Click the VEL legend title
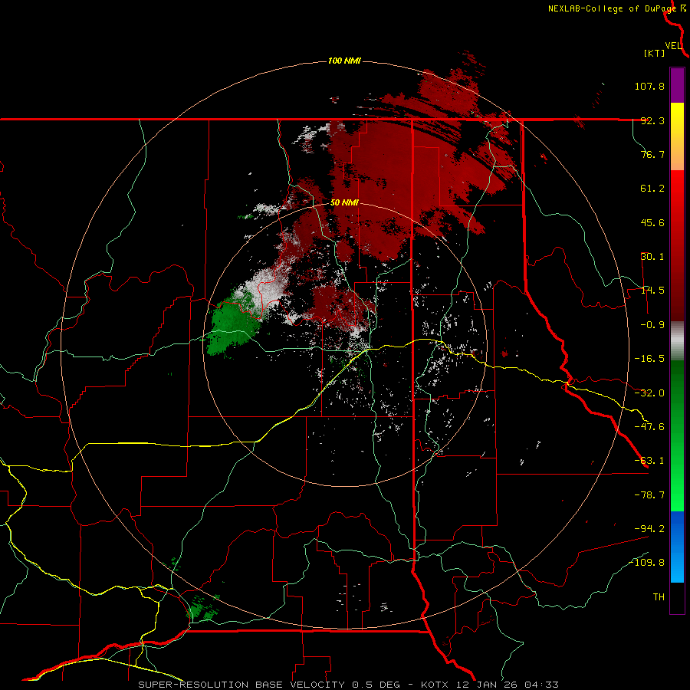 click(673, 46)
